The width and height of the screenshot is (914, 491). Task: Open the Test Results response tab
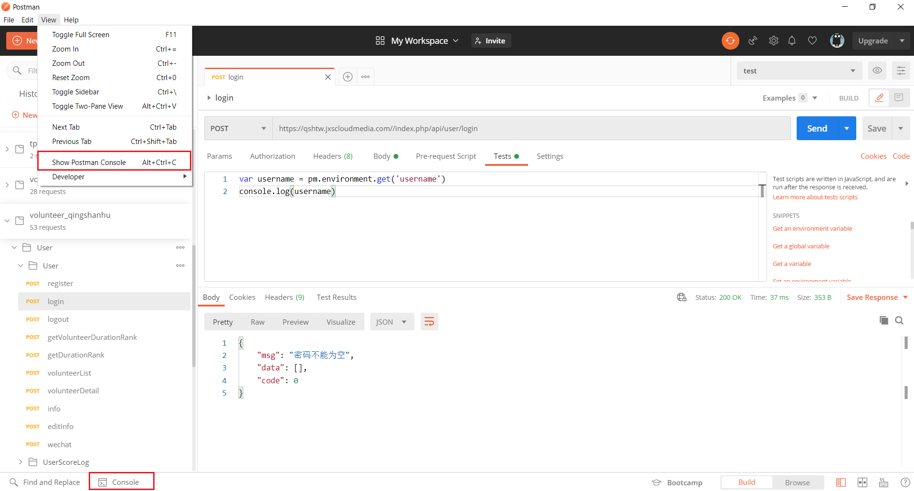tap(336, 297)
